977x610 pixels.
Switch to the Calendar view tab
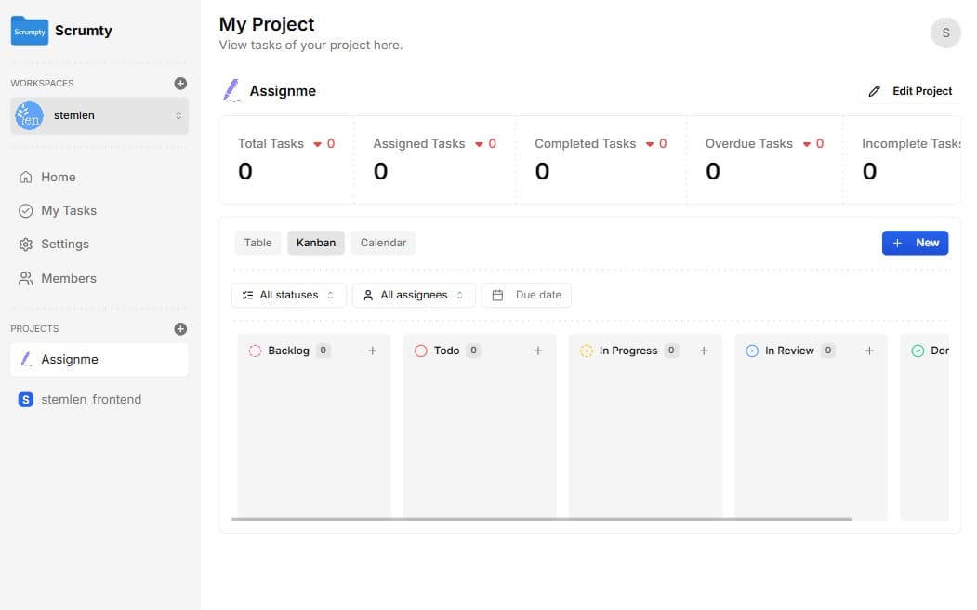[x=383, y=243]
